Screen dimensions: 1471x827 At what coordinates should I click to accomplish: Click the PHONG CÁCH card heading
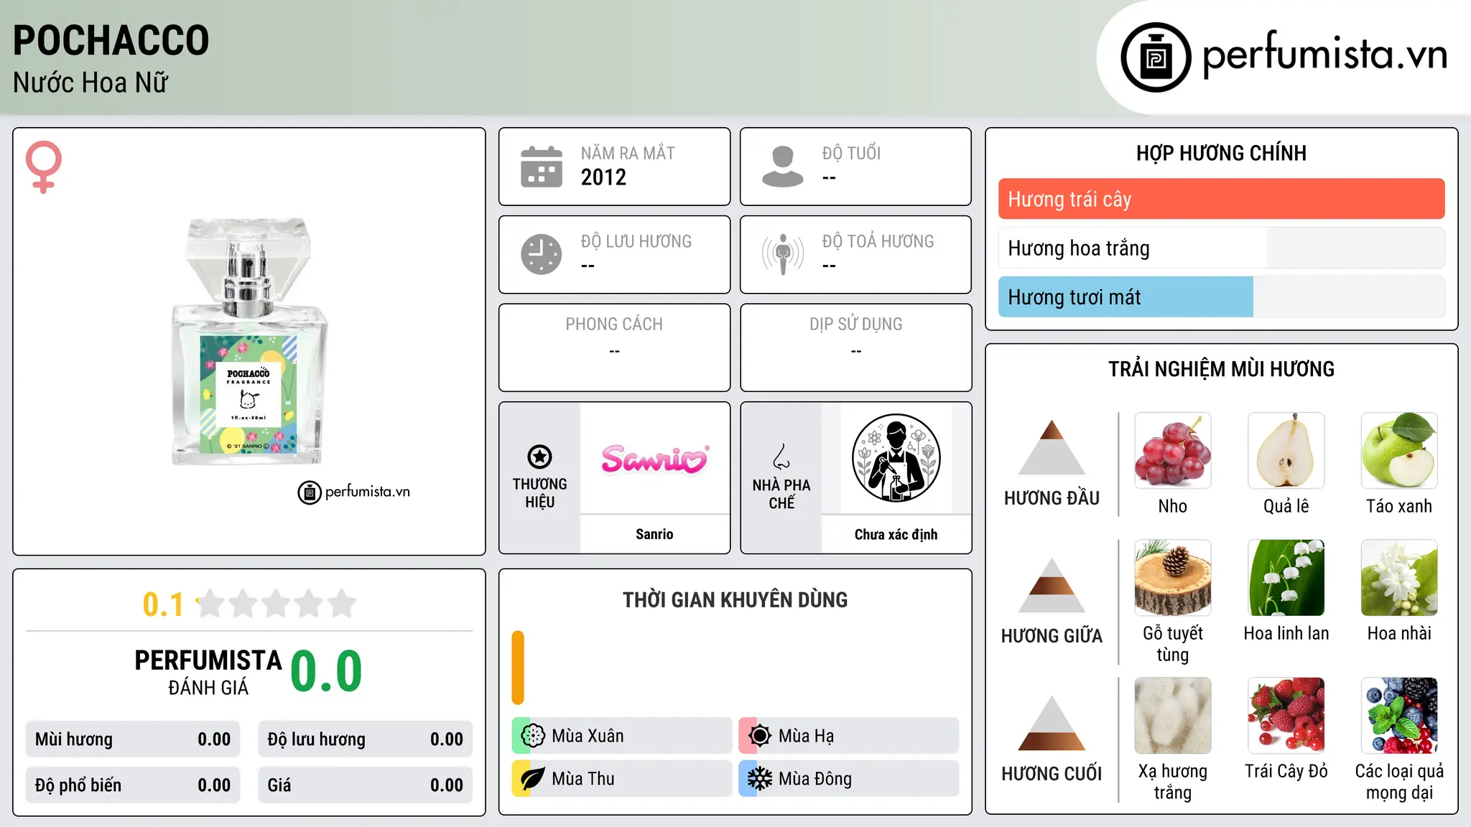(614, 324)
